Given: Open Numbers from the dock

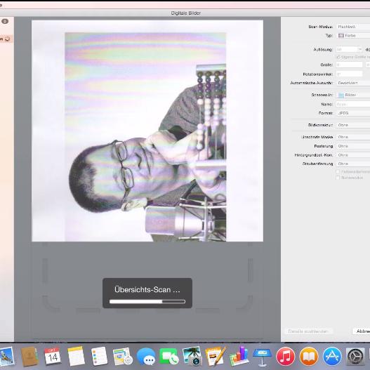Looking at the screenshot, I should click(239, 357).
